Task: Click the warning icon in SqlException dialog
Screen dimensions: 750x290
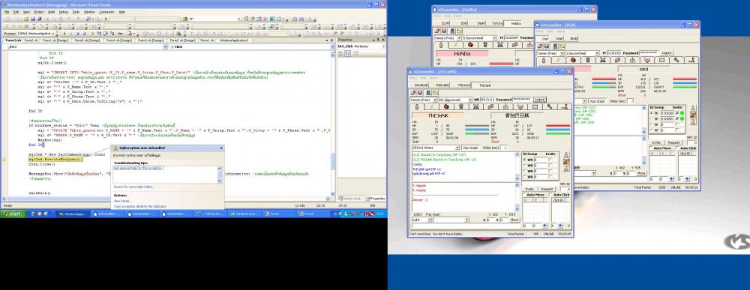Action: click(115, 148)
